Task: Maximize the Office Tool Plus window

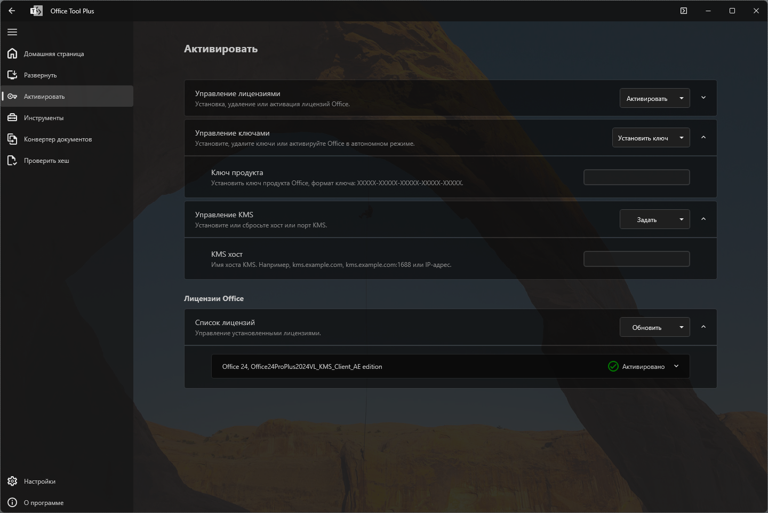Action: point(732,11)
